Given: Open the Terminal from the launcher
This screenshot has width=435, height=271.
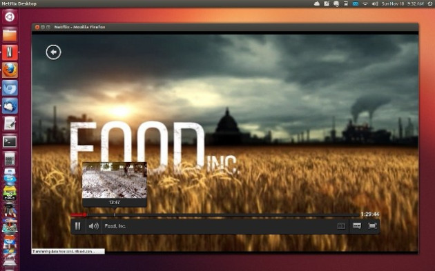Looking at the screenshot, I should 10,141.
